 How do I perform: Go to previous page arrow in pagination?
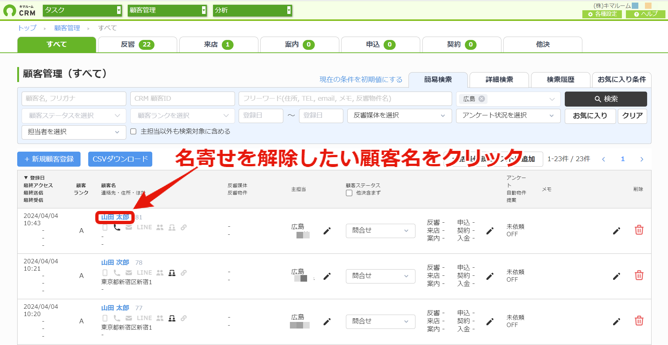604,159
